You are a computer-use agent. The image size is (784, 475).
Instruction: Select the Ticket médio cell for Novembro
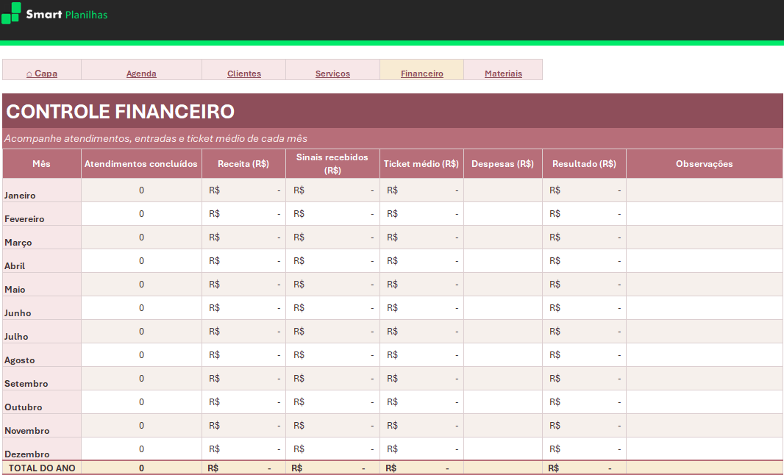(421, 425)
